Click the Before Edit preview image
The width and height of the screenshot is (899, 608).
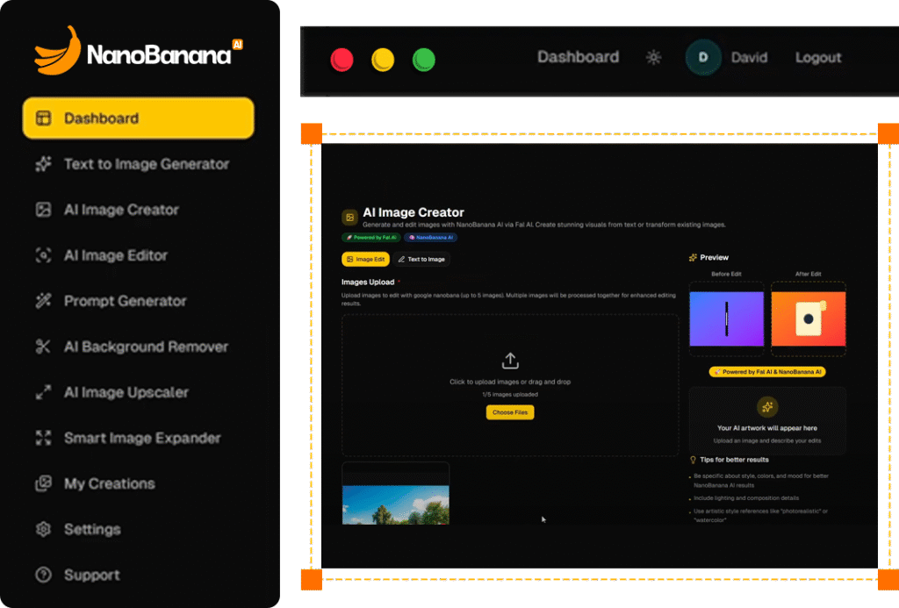pos(727,319)
